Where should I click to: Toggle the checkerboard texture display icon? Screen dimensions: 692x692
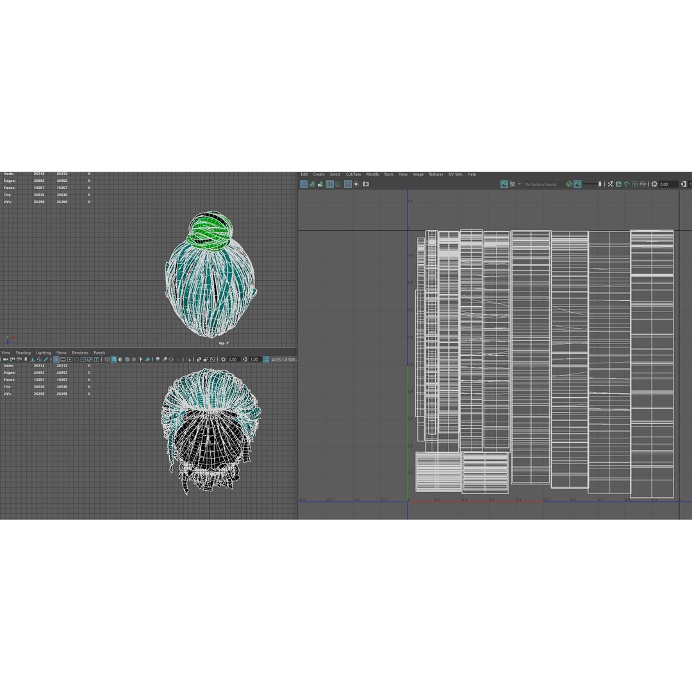513,184
